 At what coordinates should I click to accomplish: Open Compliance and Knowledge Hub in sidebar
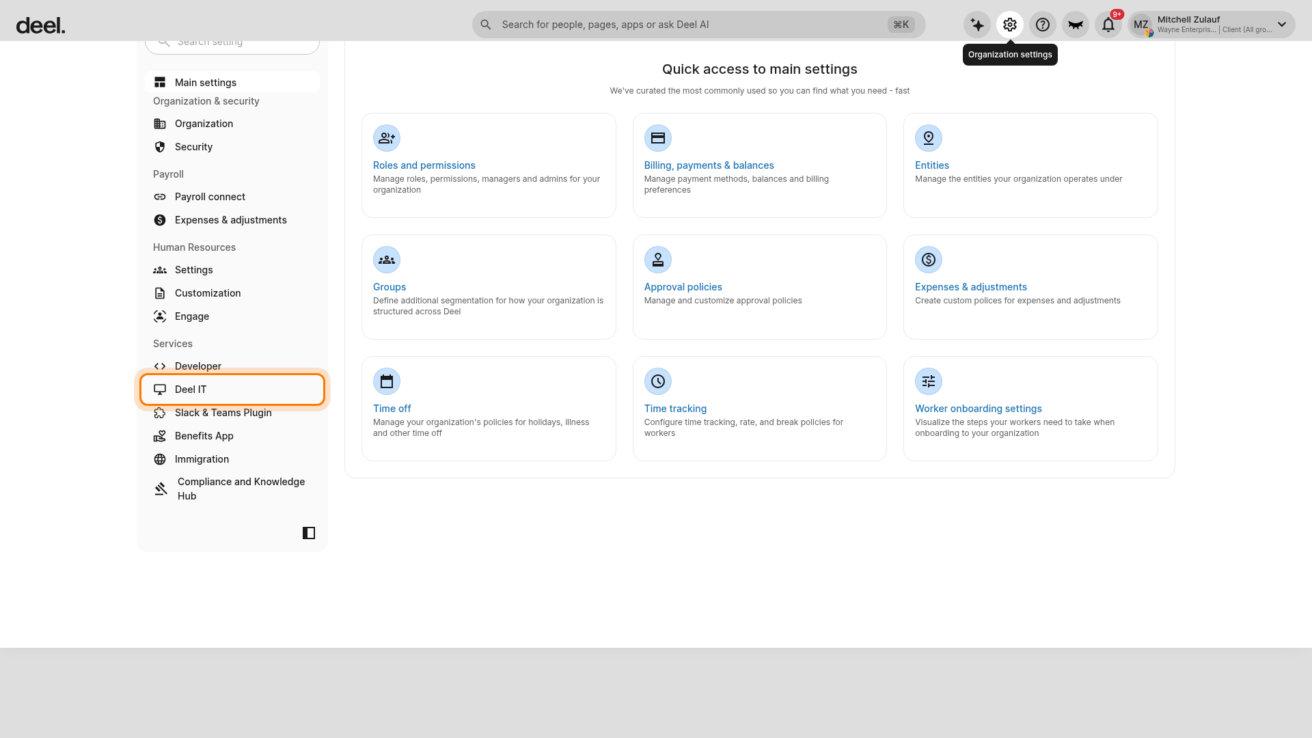(x=232, y=489)
